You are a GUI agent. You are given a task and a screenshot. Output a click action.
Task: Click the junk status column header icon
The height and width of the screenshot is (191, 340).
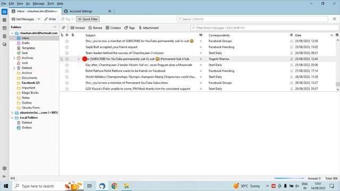(292, 35)
